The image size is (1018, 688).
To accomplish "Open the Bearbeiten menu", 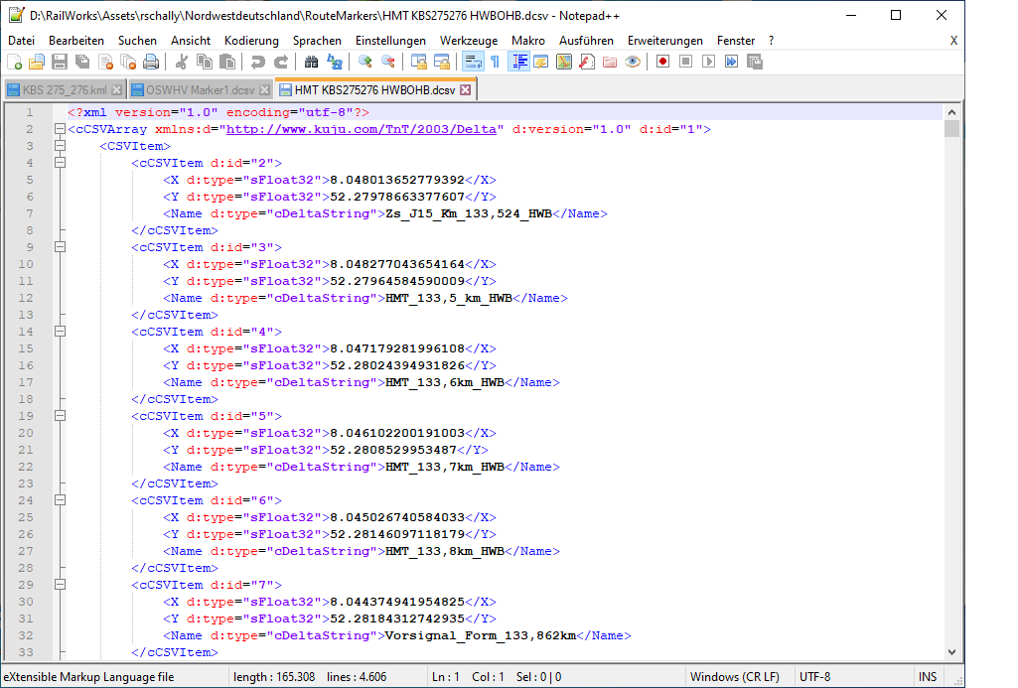I will (x=76, y=41).
